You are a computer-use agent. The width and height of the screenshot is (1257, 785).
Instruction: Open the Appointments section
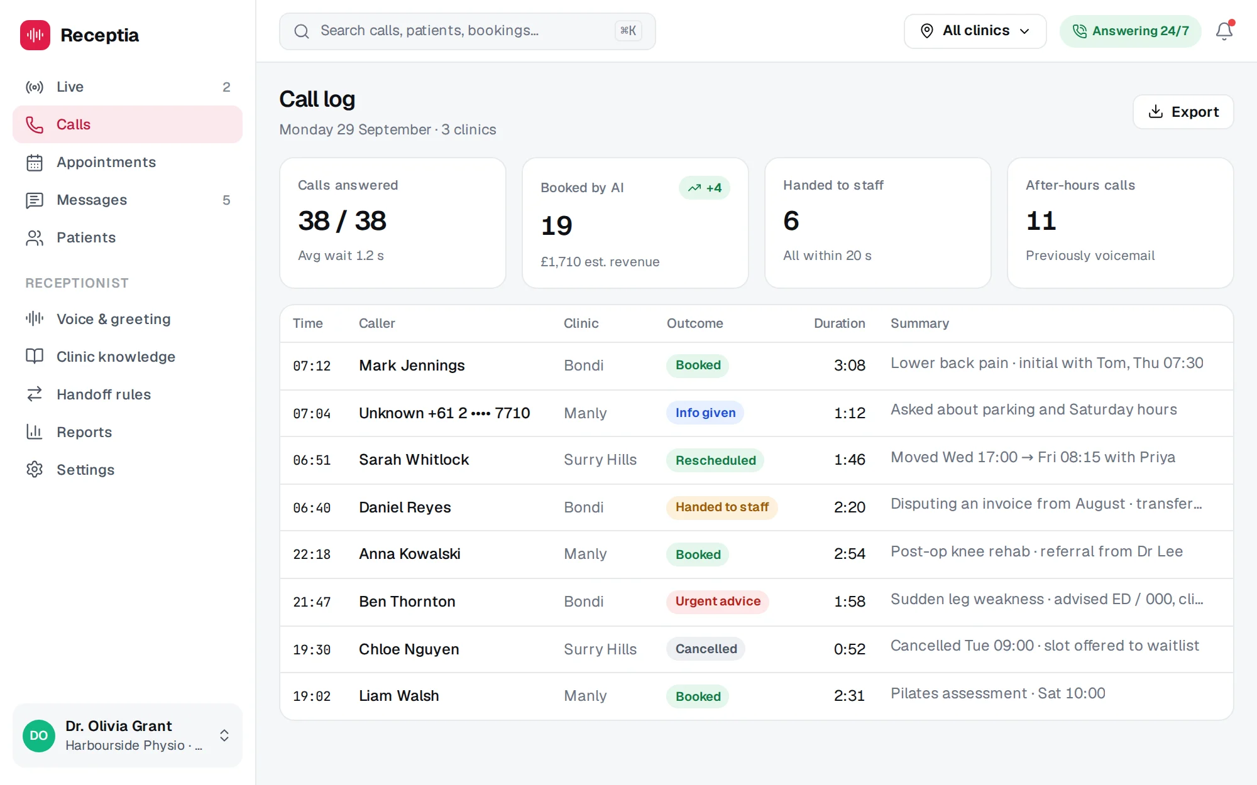tap(128, 163)
